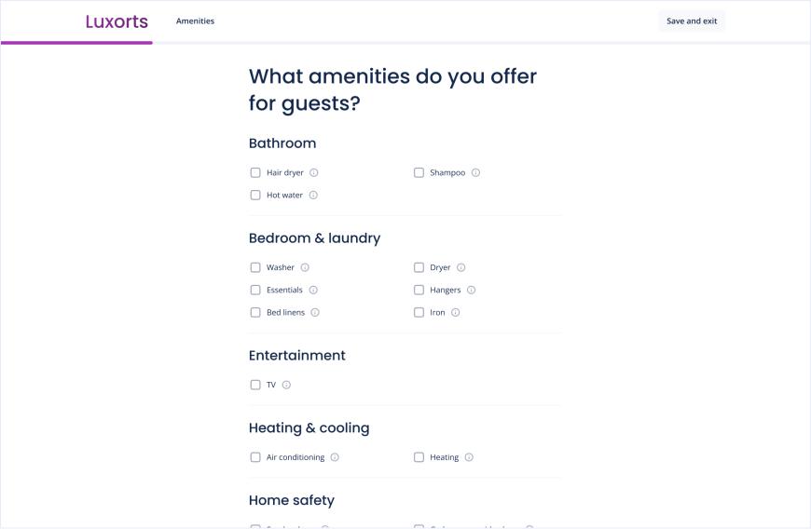Check the Hair dryer checkbox
Screen dimensions: 811x529
255,172
